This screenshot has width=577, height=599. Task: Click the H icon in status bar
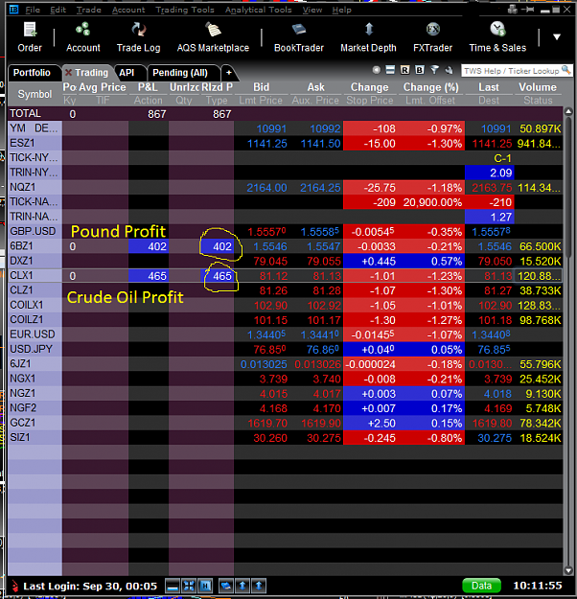[x=205, y=586]
